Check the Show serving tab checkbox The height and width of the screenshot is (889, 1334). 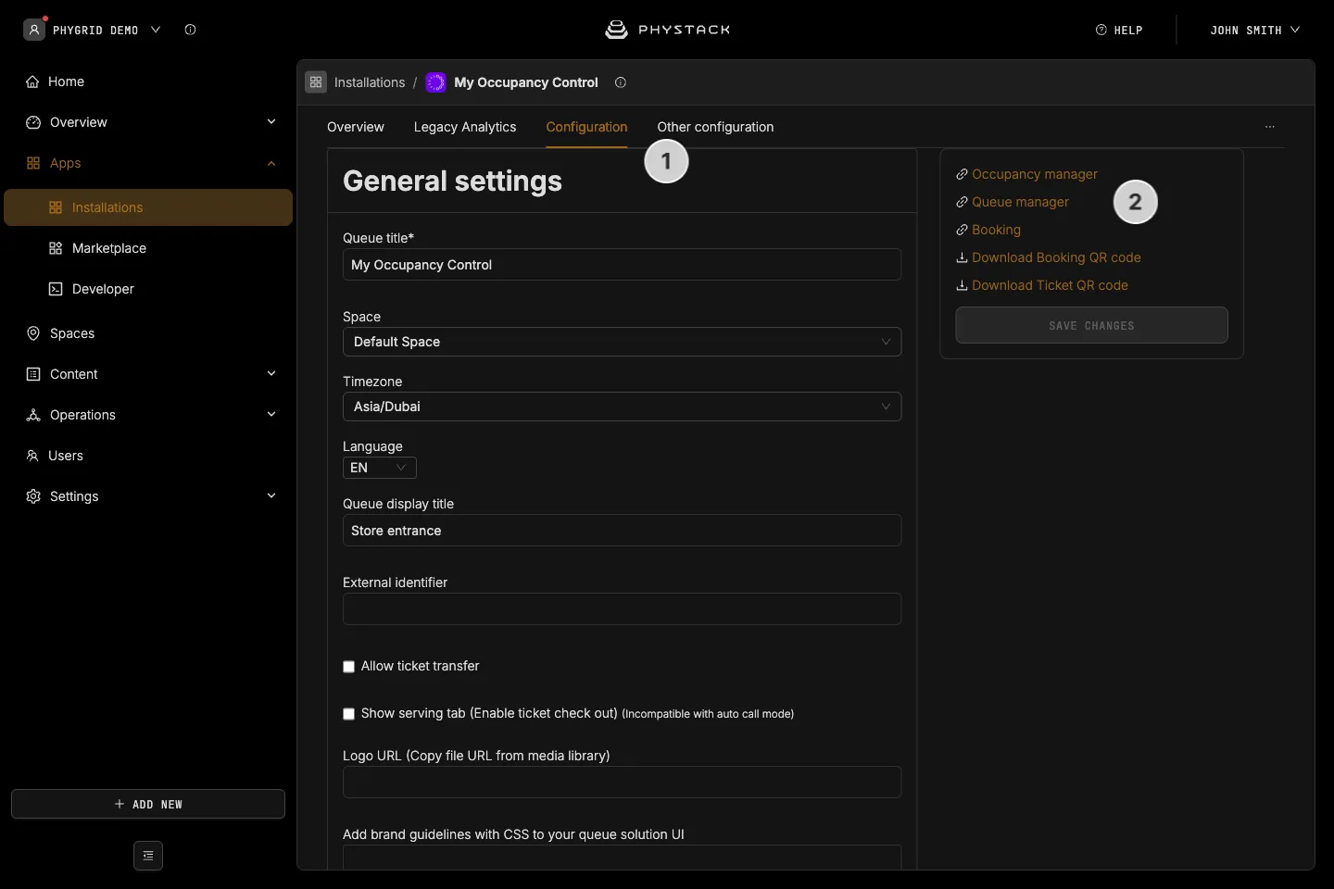pyautogui.click(x=349, y=714)
